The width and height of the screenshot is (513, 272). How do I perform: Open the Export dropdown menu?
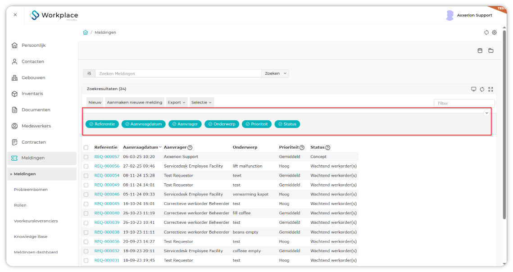[177, 102]
